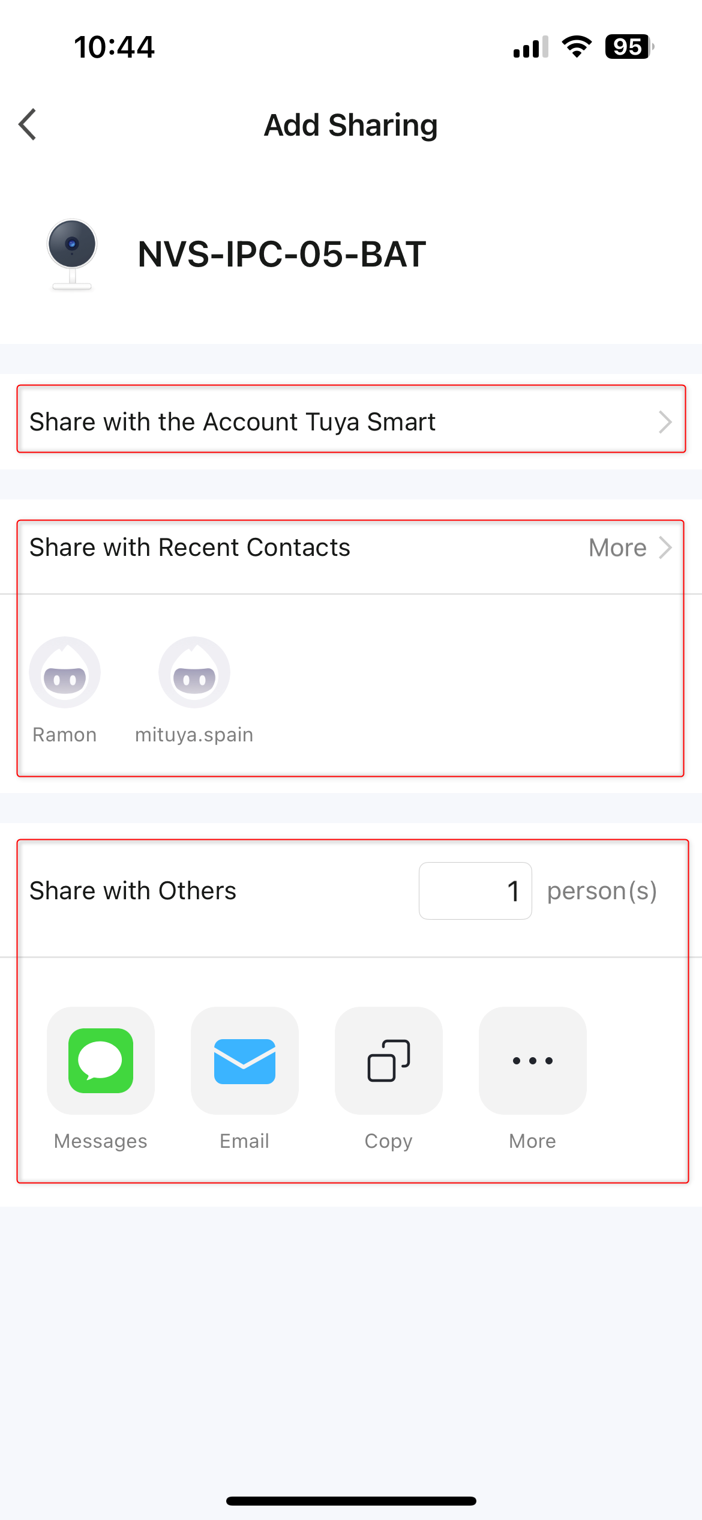Tap the Ramon contact name
Image resolution: width=702 pixels, height=1520 pixels.
[65, 735]
